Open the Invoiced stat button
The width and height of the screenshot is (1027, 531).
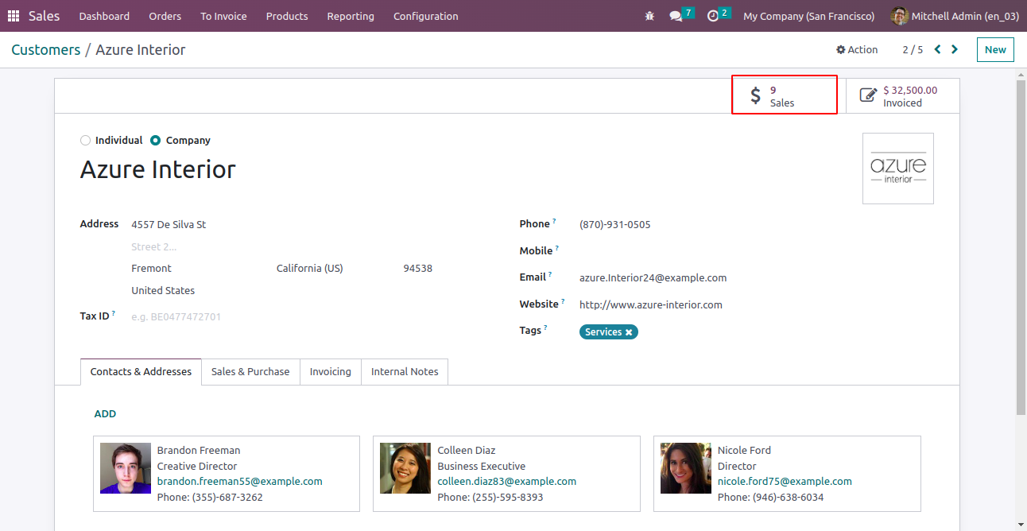(x=902, y=96)
